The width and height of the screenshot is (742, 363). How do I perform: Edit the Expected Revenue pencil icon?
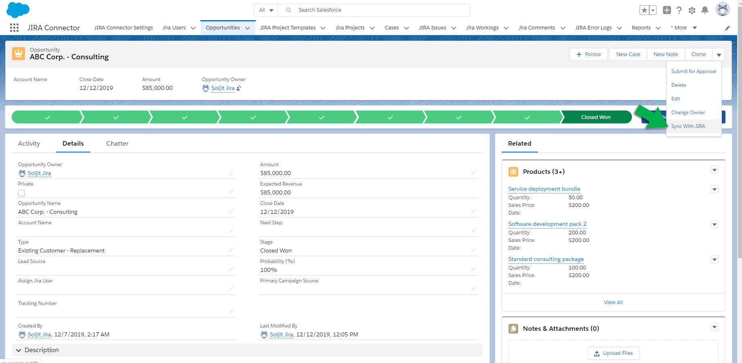click(x=473, y=192)
